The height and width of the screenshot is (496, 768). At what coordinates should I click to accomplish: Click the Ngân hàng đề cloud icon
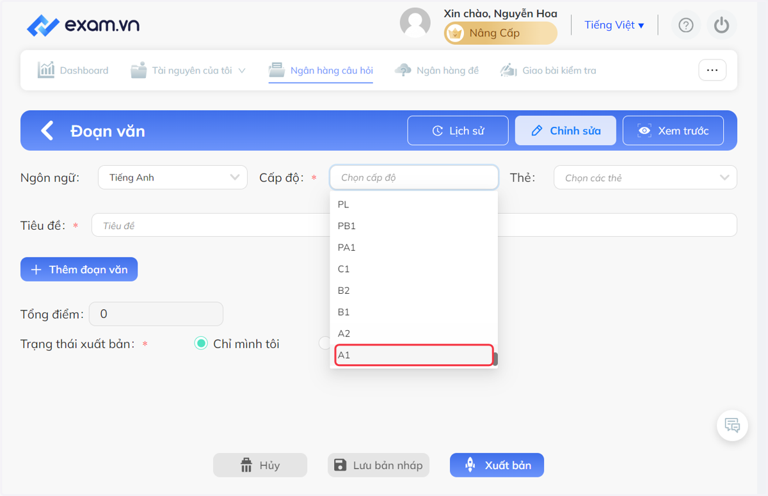403,70
